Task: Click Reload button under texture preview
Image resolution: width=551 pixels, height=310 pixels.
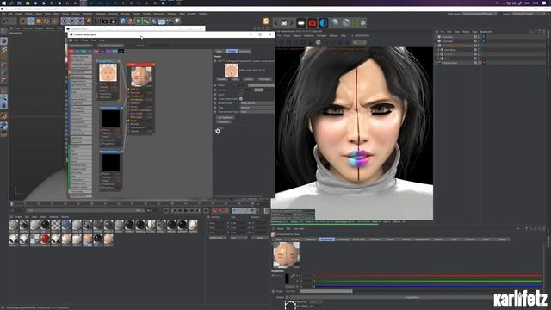Action: click(x=222, y=79)
